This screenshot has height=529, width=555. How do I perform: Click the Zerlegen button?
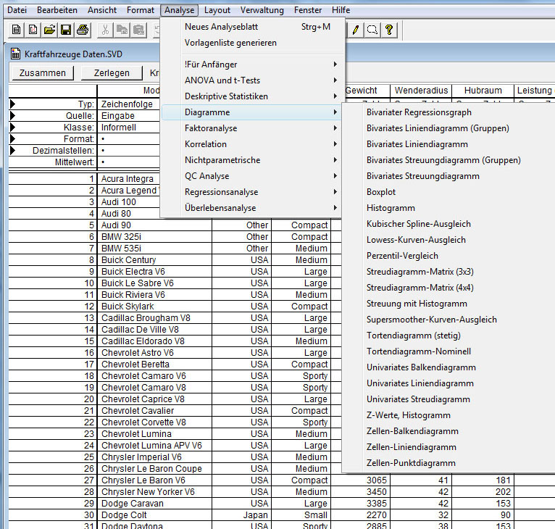[x=112, y=73]
